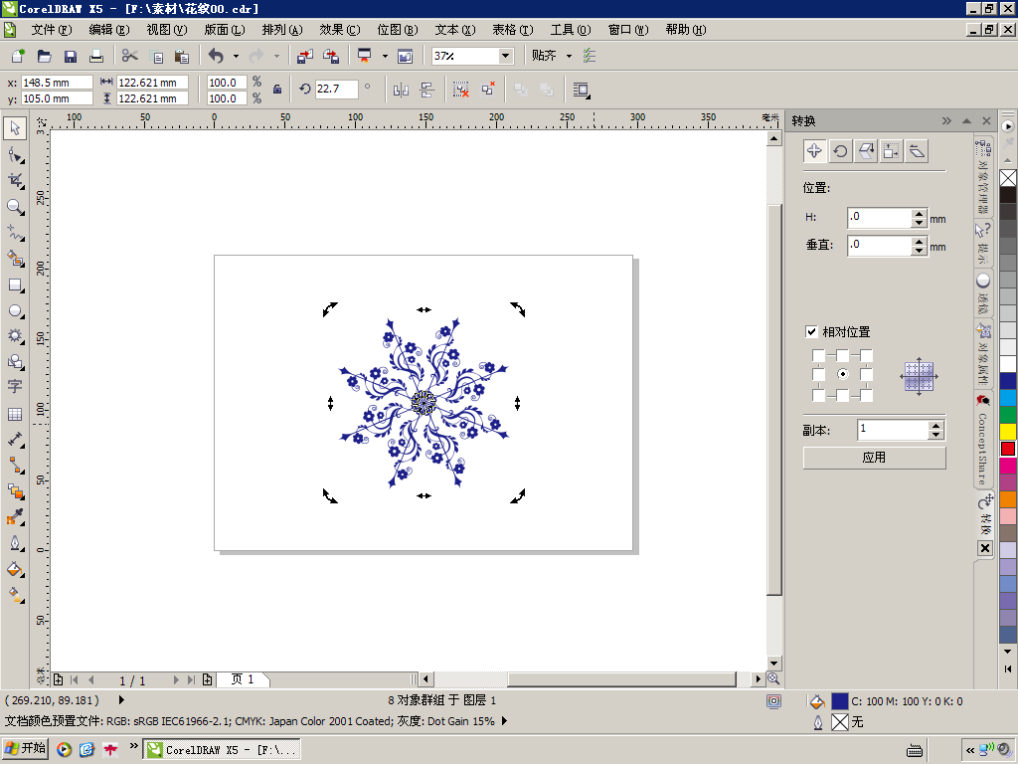Open the Skew tab in Transform docker

916,151
